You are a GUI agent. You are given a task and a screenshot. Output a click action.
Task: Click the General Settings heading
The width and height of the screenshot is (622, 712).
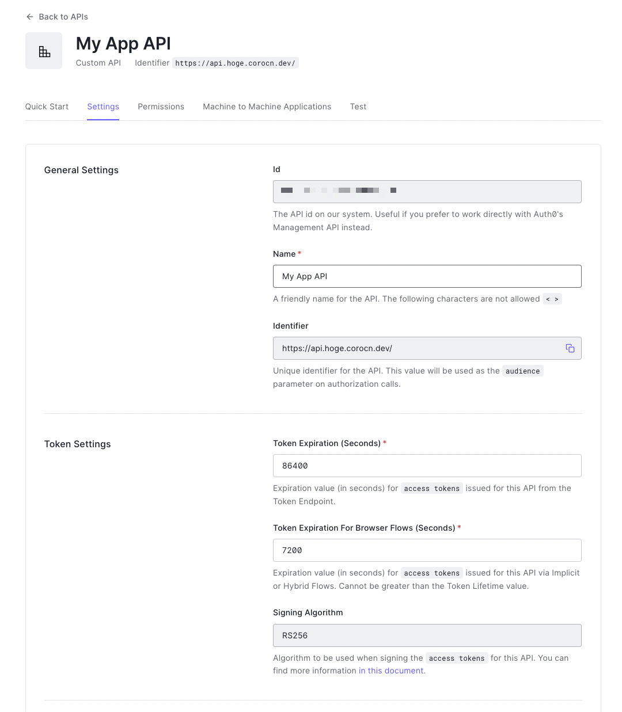[81, 170]
